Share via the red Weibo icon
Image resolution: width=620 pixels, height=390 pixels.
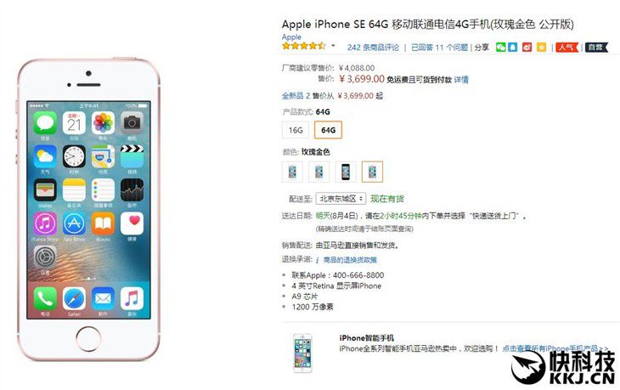527,47
